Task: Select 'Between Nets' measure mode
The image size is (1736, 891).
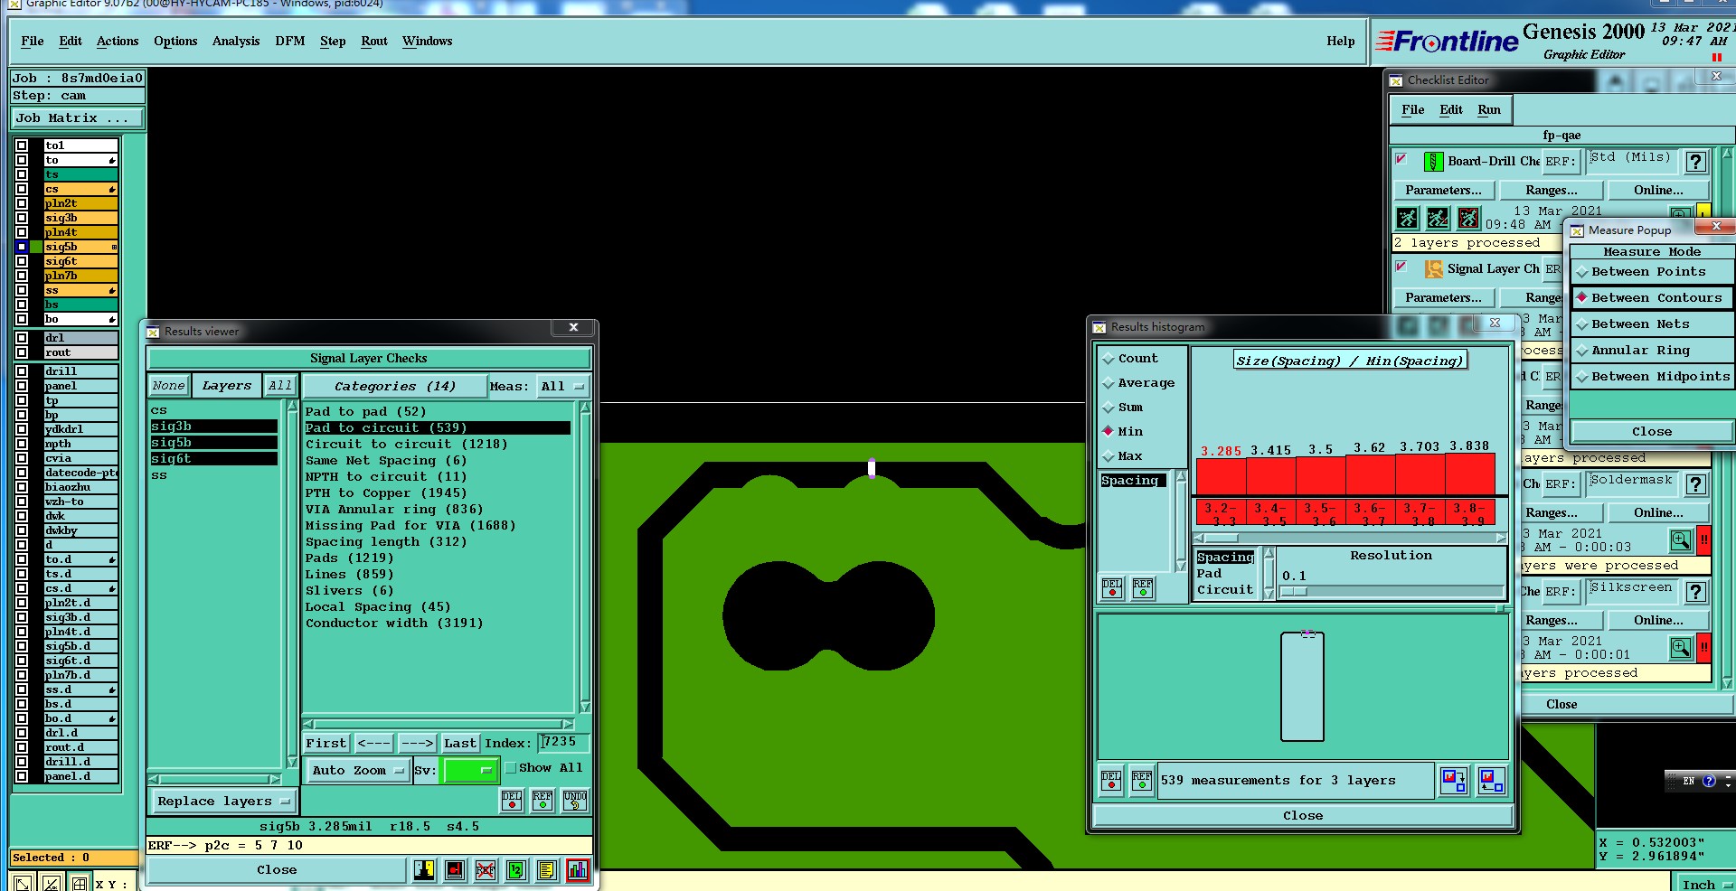Action: (1651, 324)
